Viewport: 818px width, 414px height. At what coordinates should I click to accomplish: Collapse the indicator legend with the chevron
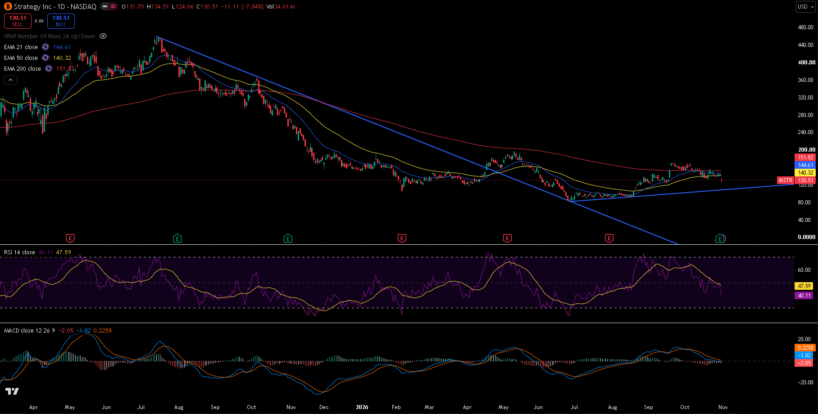pos(10,80)
